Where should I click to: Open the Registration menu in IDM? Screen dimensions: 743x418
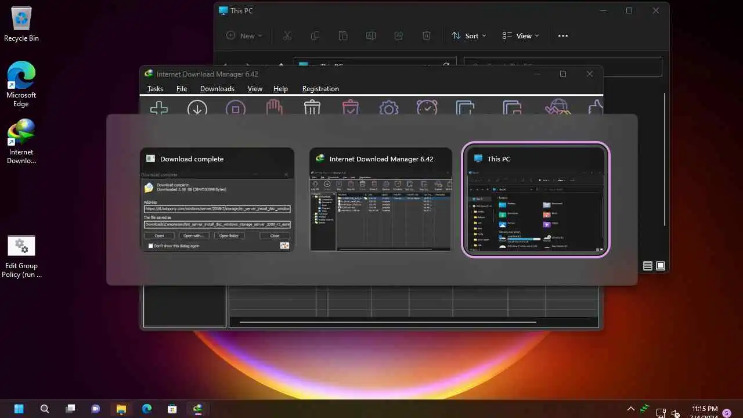(x=320, y=89)
